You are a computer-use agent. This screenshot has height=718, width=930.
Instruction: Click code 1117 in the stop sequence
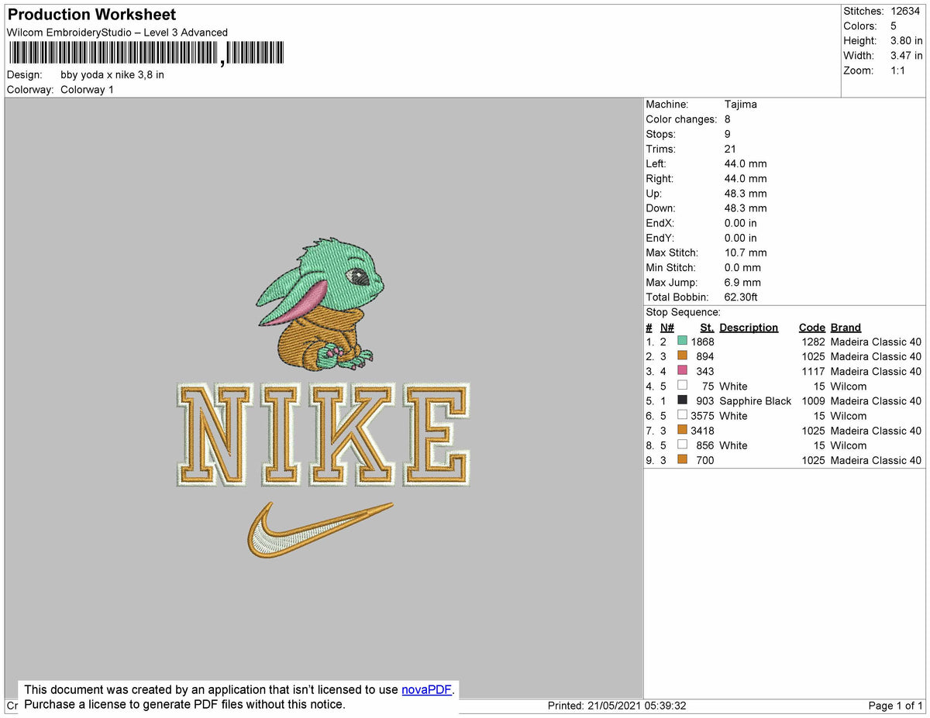(x=813, y=371)
